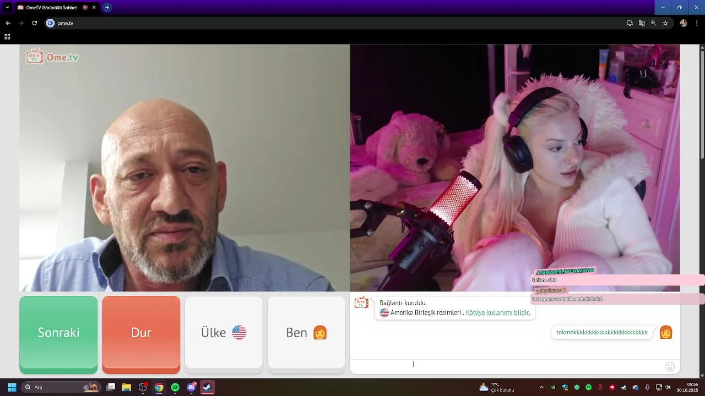705x396 pixels.
Task: Open Discord from the taskbar
Action: pyautogui.click(x=191, y=387)
